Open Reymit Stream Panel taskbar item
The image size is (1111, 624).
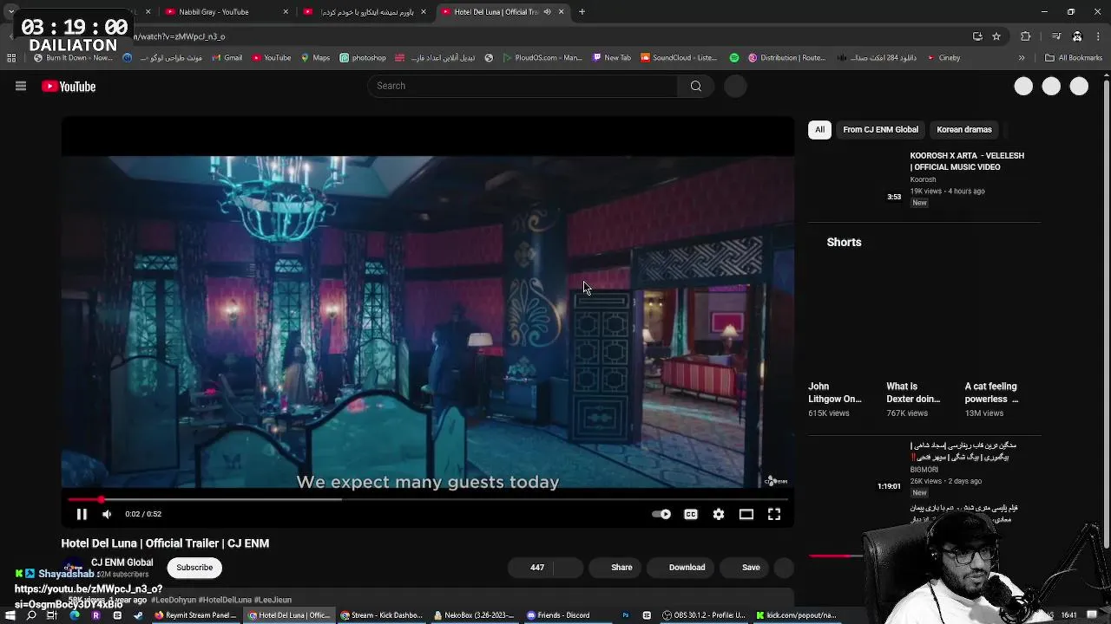(195, 615)
